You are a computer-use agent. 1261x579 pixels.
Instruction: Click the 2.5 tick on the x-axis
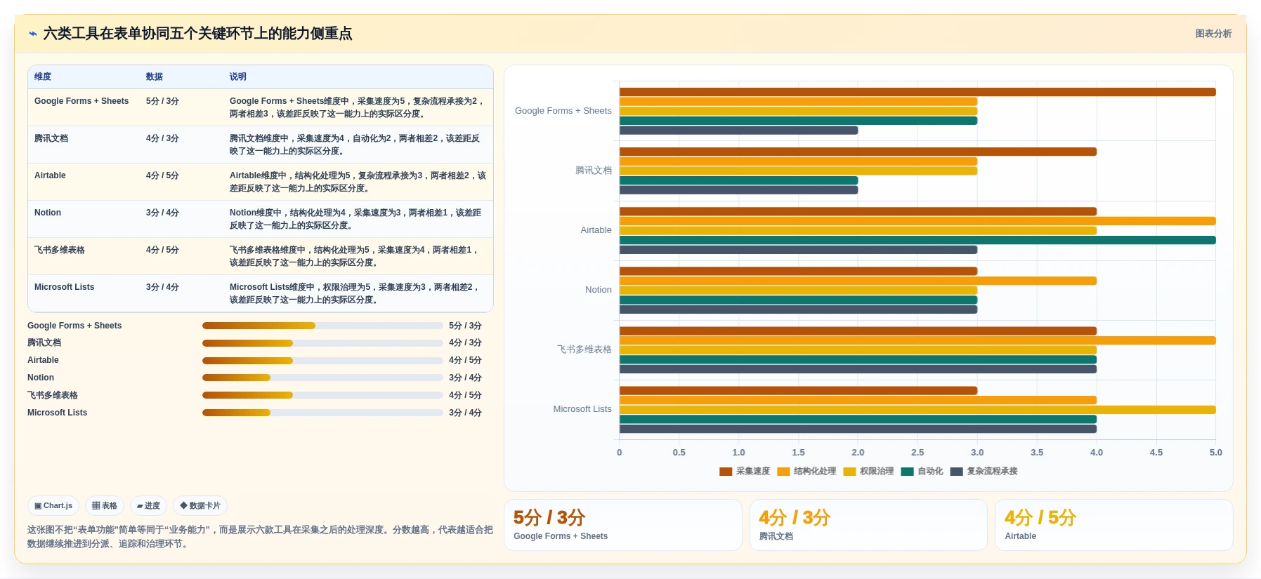(917, 453)
